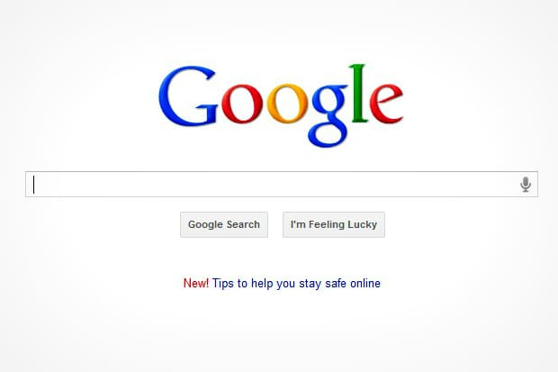Click the word online in the safety tips link
The image size is (558, 372).
point(365,283)
